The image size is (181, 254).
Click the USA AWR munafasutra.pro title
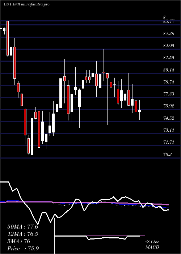point(26,4)
